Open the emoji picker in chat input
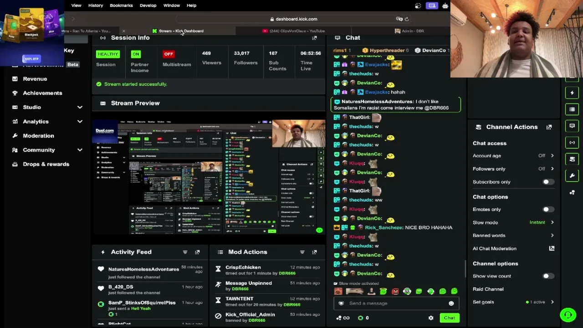 pyautogui.click(x=451, y=303)
